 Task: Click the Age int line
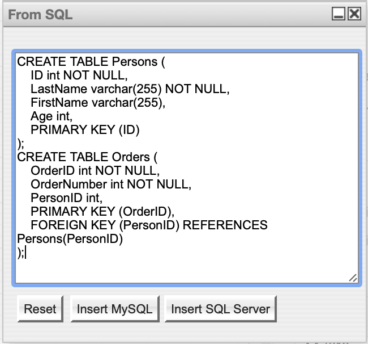[x=52, y=116]
